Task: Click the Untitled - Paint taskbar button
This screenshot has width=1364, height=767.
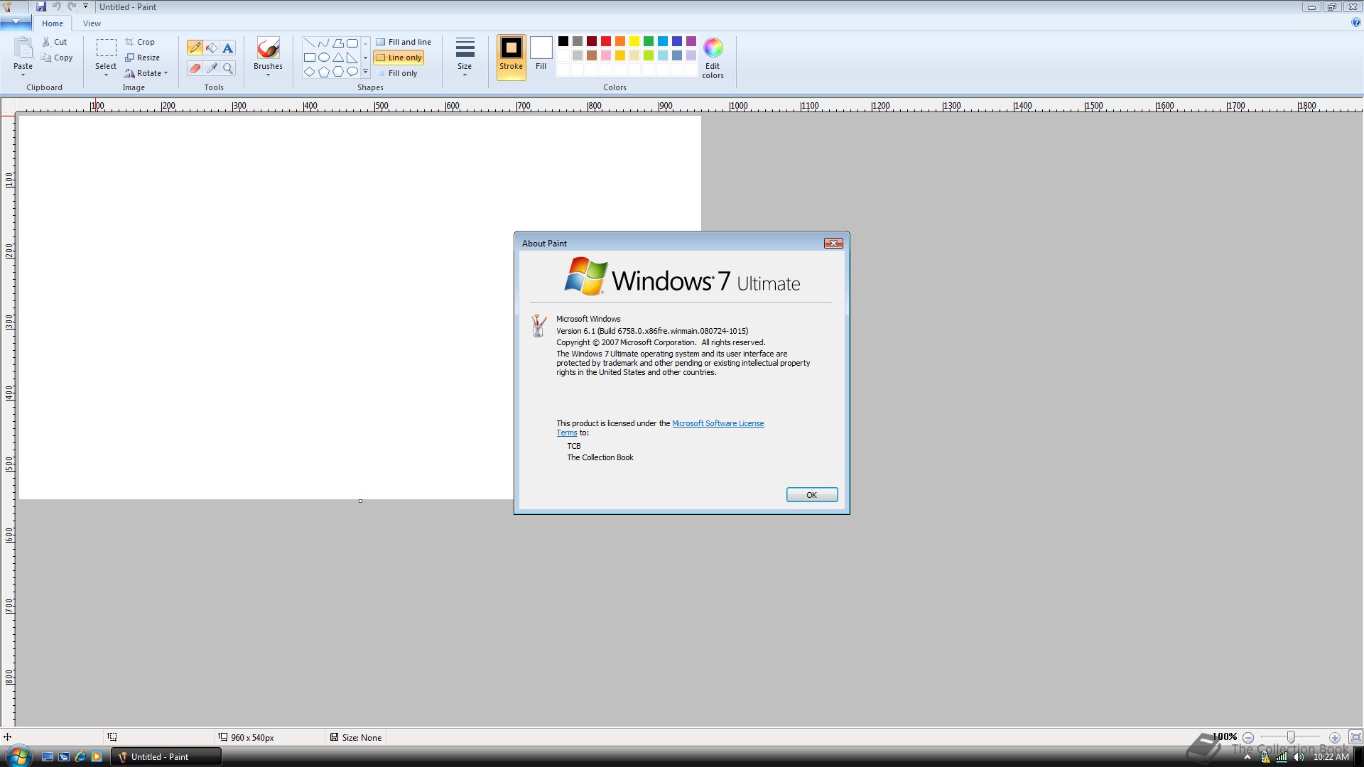Action: (166, 756)
